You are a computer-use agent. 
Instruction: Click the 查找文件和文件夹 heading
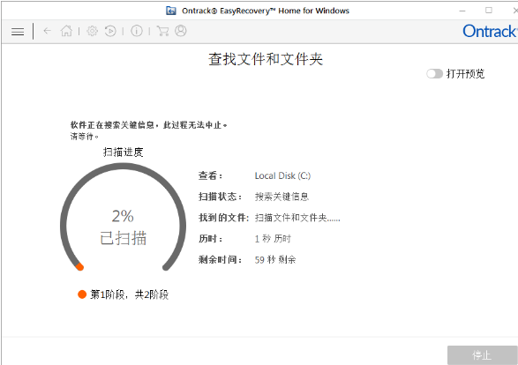coord(266,59)
